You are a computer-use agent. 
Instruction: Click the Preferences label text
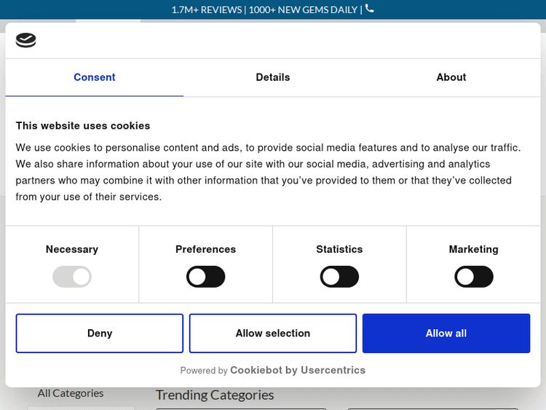click(206, 249)
